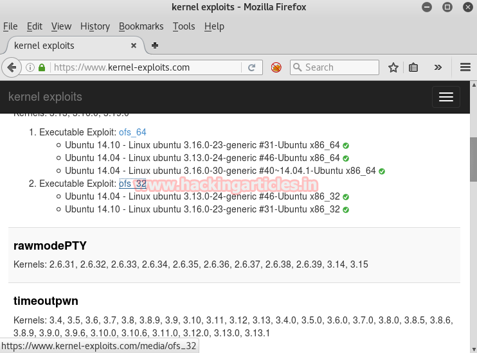The width and height of the screenshot is (477, 353).
Task: Select the kernel exploits tab
Action: coord(75,46)
